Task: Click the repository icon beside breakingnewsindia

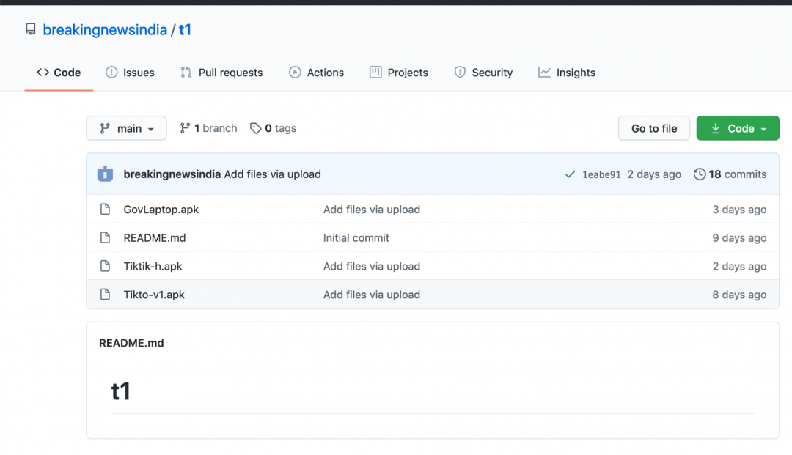Action: (x=30, y=30)
